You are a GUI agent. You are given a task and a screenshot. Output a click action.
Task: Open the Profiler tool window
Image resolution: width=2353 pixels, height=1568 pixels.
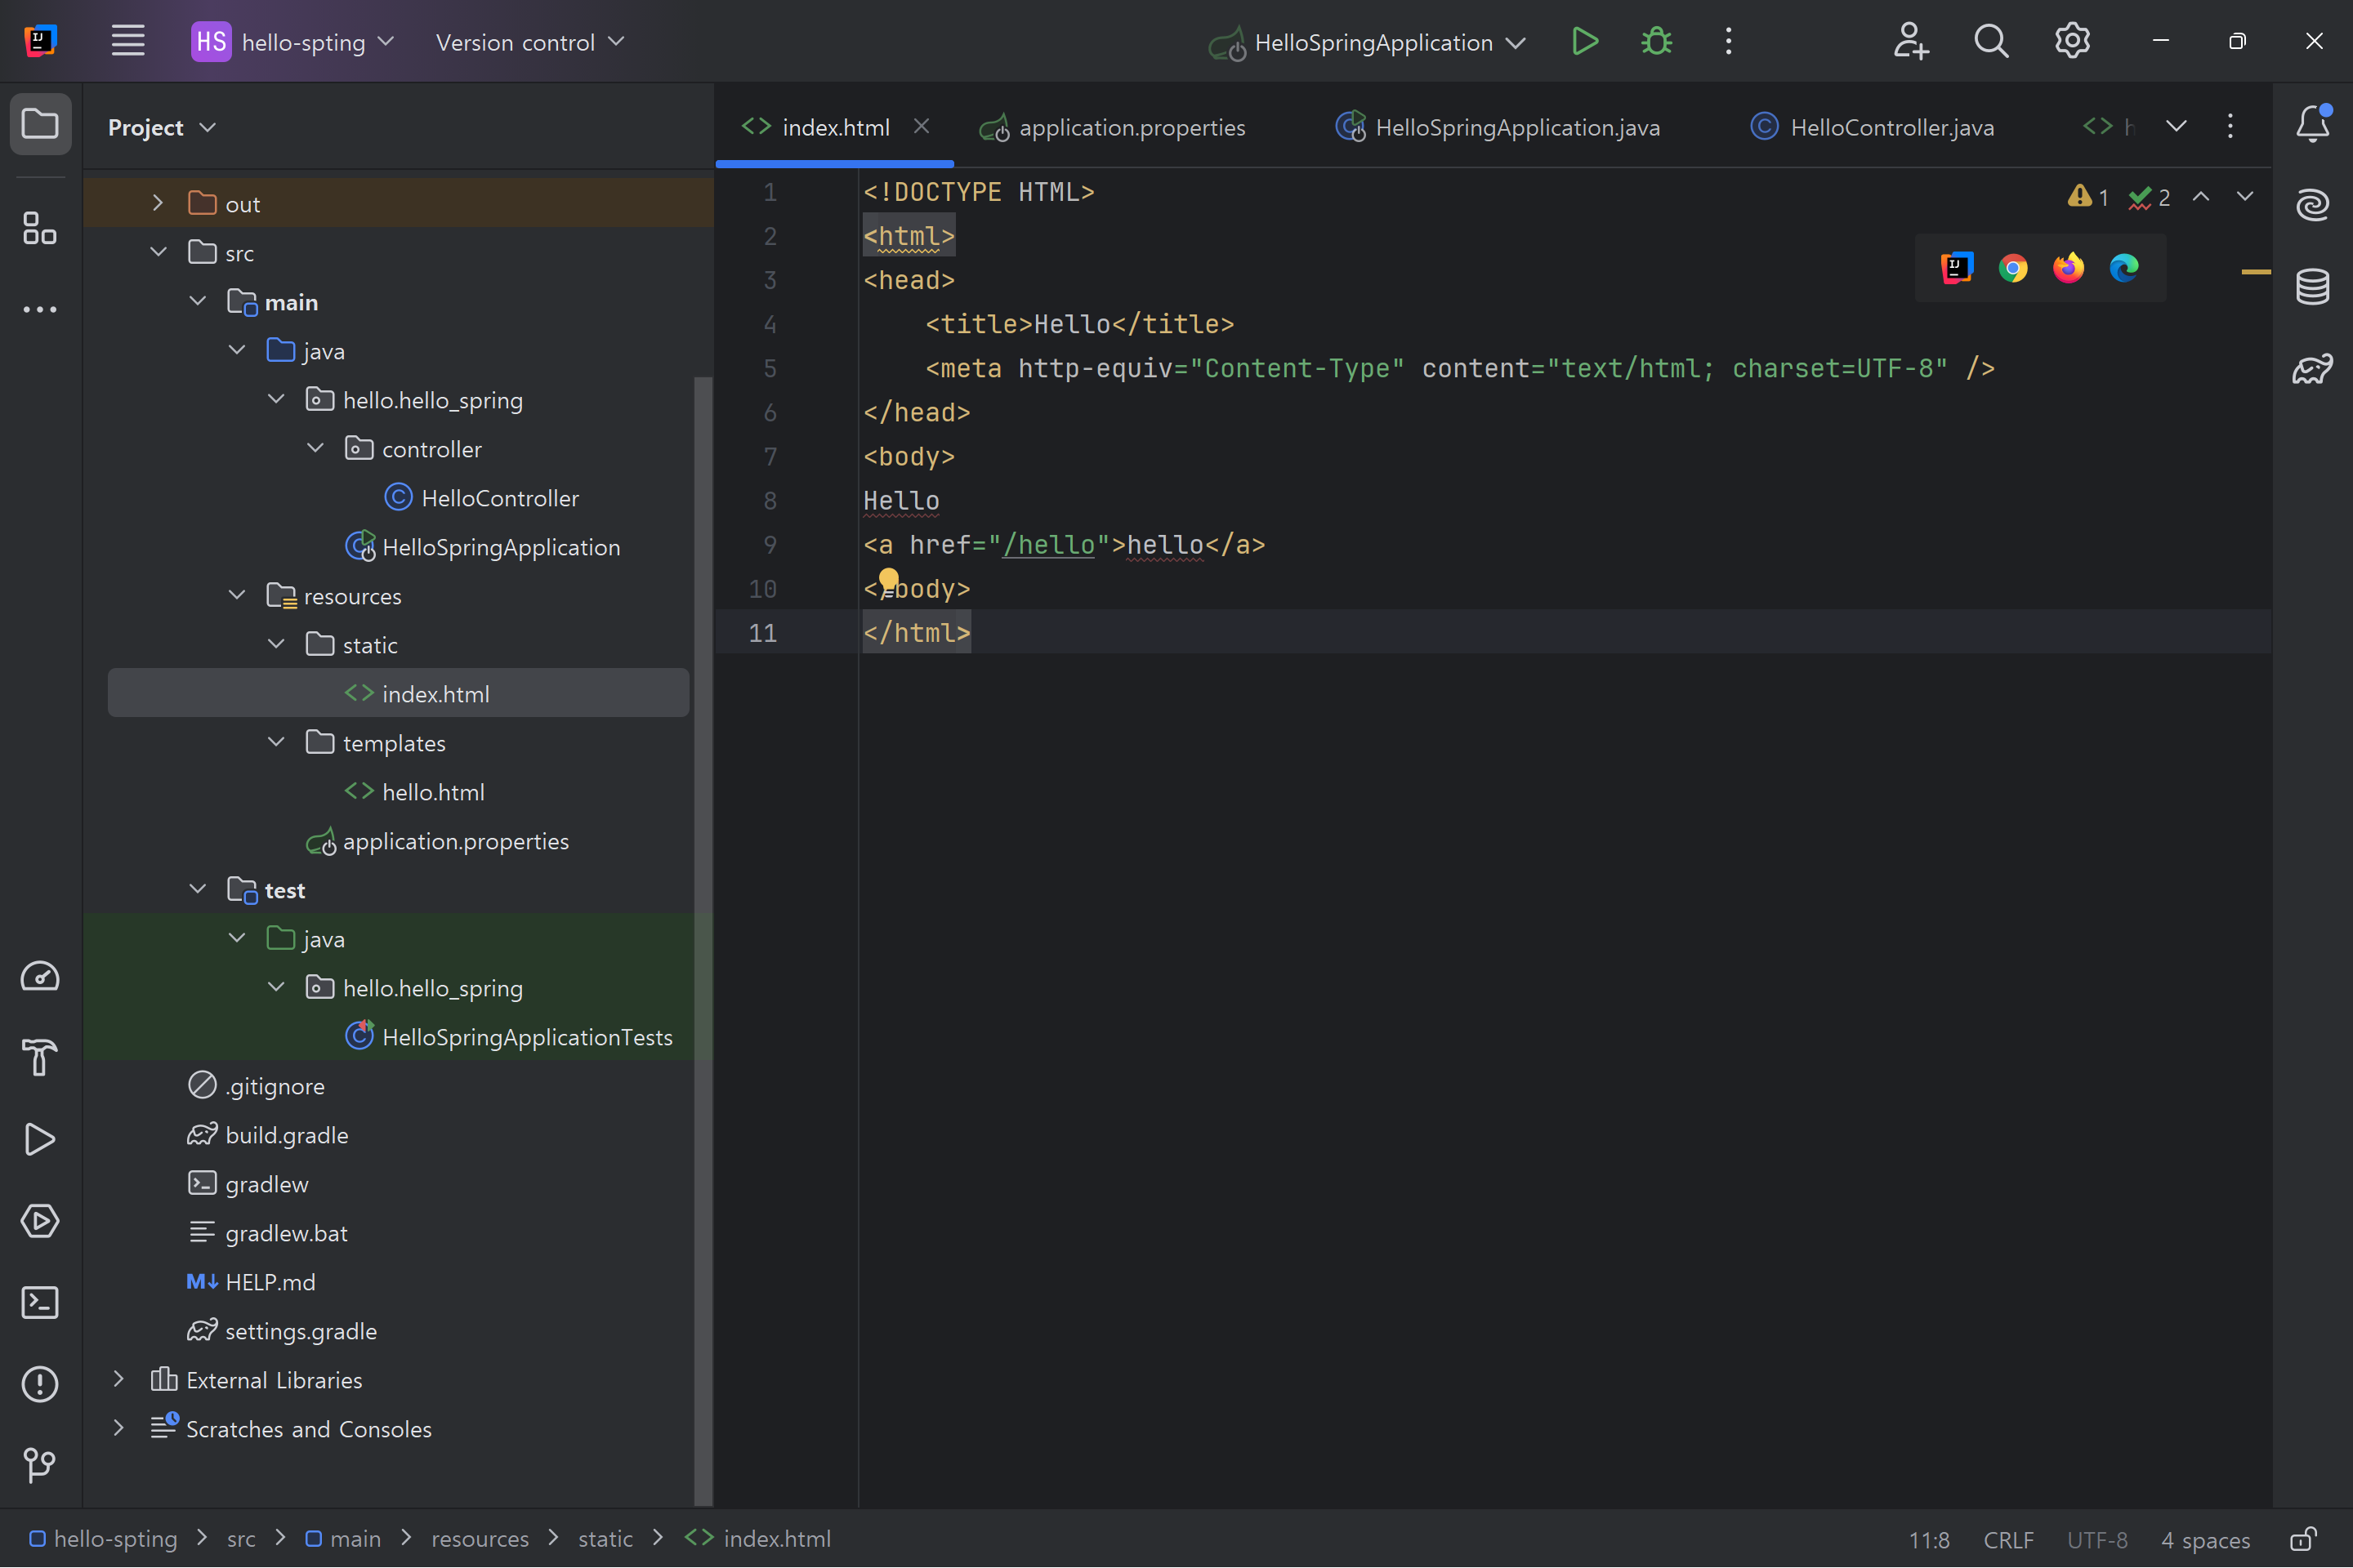(x=40, y=976)
